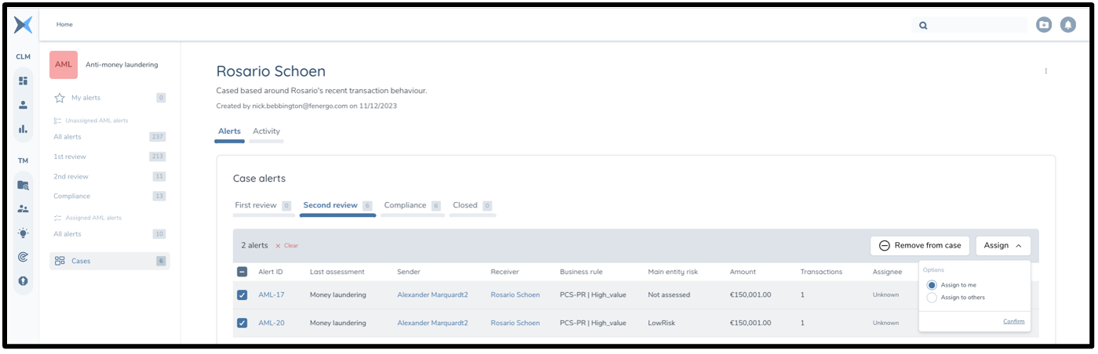1098x354 pixels.
Task: Click the Confirm link
Action: click(x=1013, y=322)
